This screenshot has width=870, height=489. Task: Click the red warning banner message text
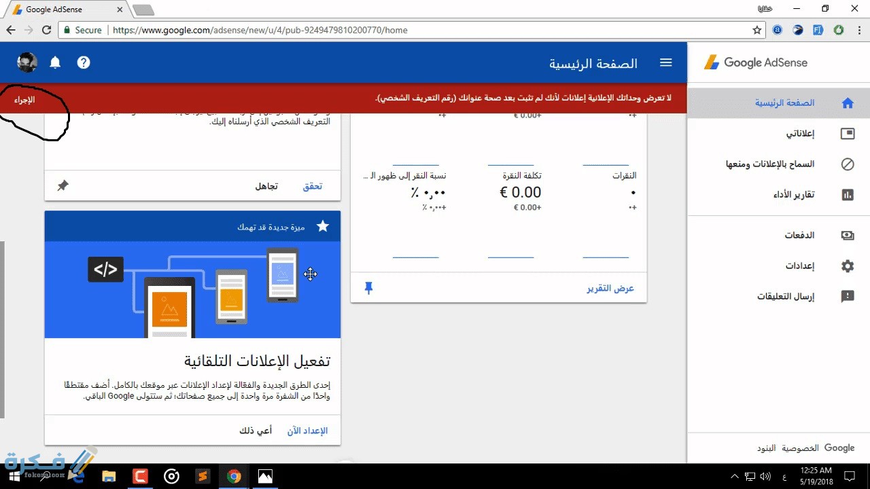(523, 98)
